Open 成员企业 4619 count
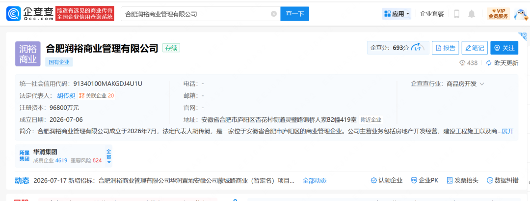The width and height of the screenshot is (530, 201). pyautogui.click(x=51, y=160)
